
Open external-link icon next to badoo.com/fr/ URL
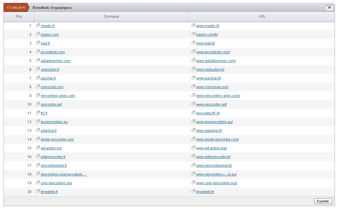pyautogui.click(x=193, y=34)
